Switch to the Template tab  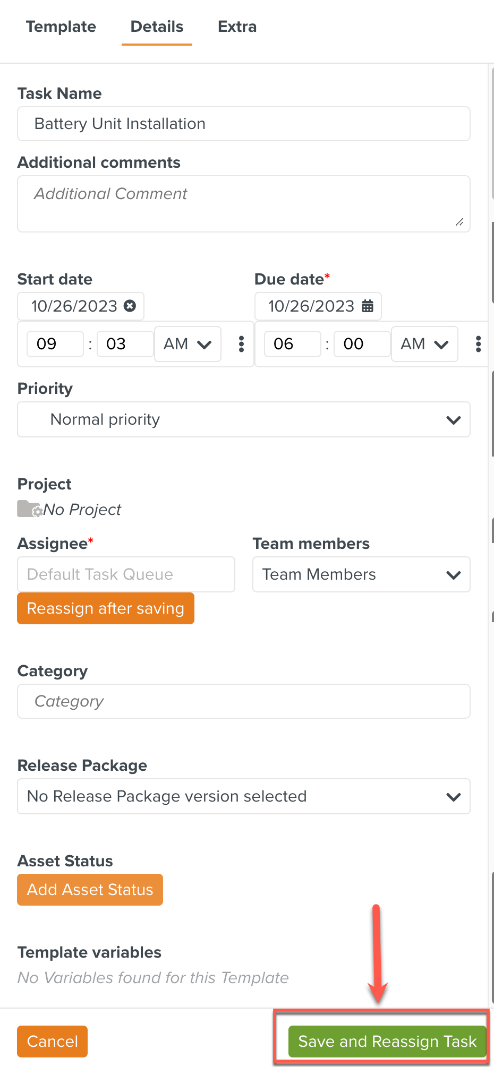(x=61, y=27)
